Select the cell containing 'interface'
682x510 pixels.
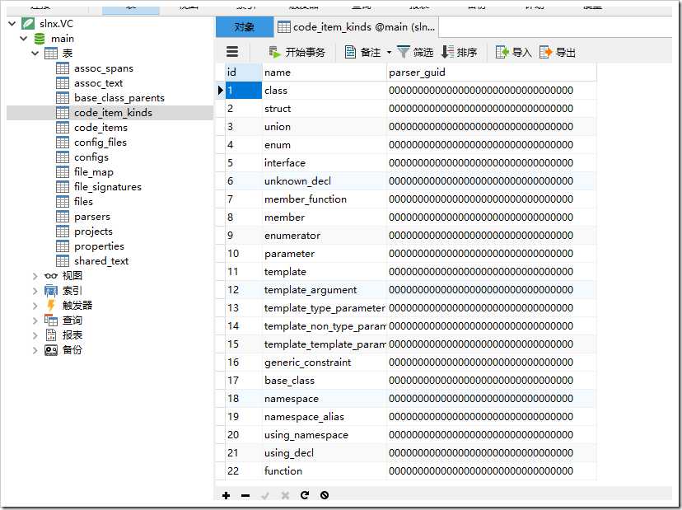(x=324, y=163)
